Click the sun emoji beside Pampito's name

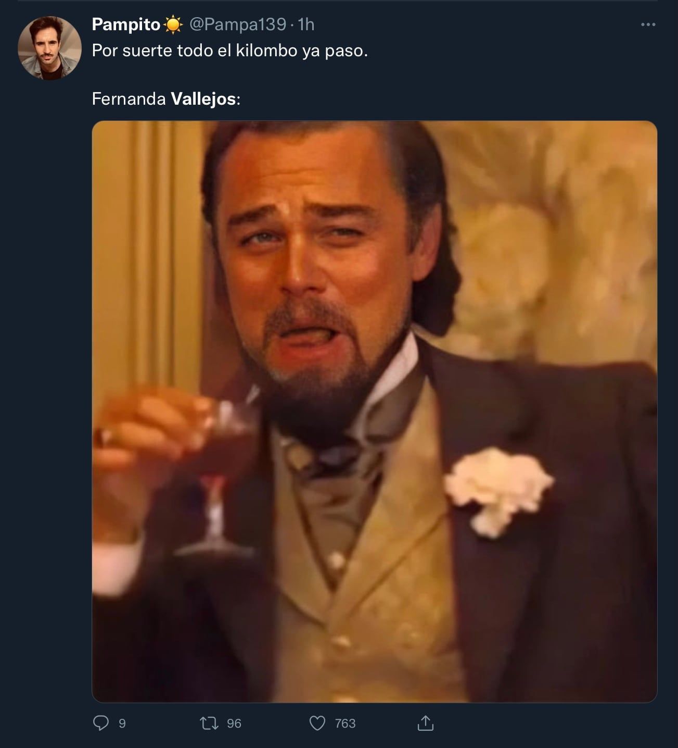click(174, 23)
